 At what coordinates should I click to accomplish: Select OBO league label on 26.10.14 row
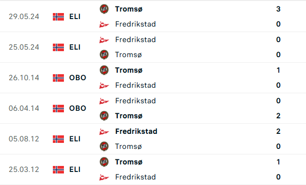(x=78, y=78)
